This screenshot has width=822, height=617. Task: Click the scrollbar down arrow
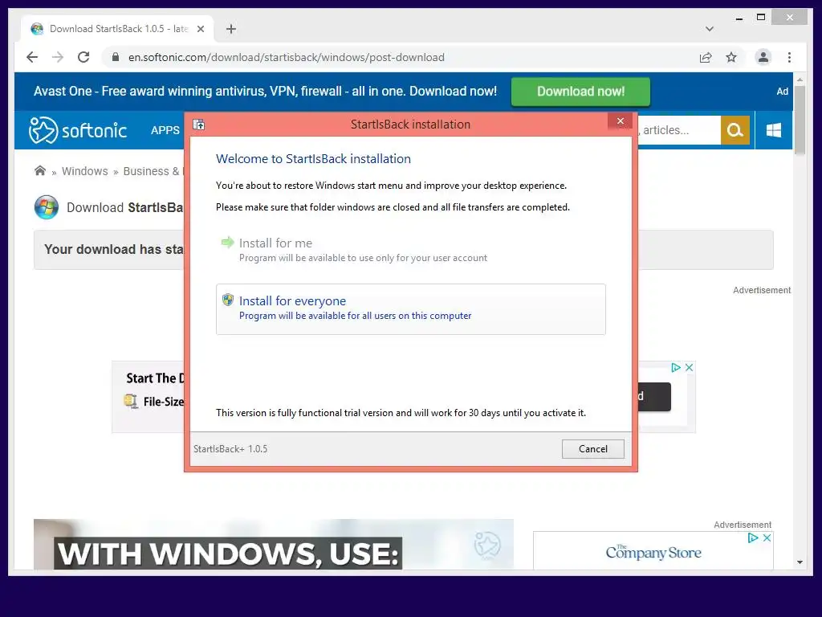pyautogui.click(x=800, y=562)
